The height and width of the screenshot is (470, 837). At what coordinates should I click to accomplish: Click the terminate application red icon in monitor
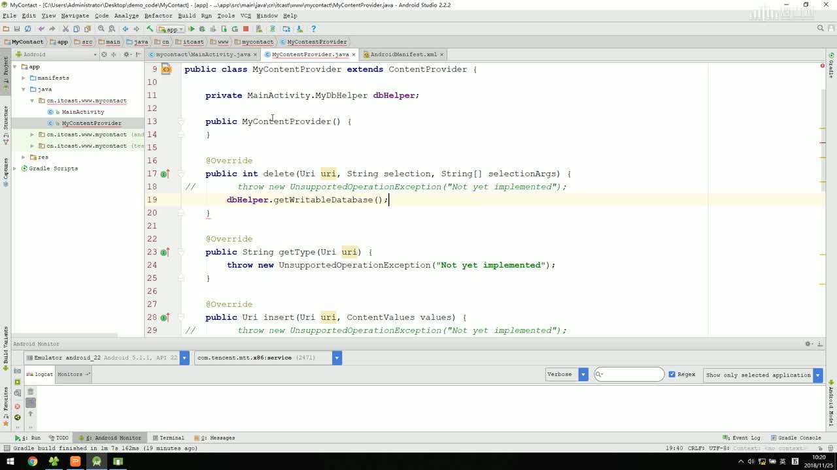click(x=17, y=406)
